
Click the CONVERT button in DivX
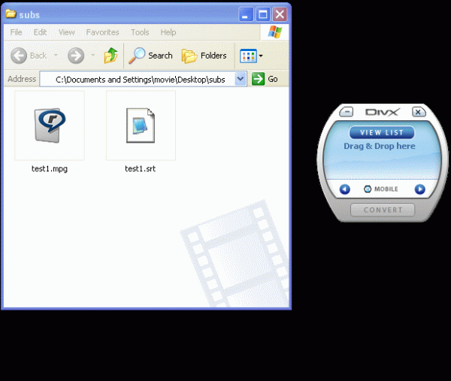click(383, 210)
